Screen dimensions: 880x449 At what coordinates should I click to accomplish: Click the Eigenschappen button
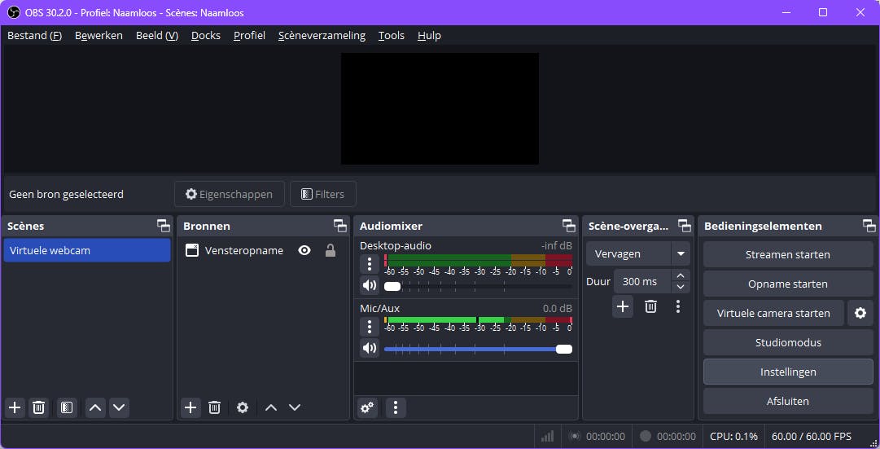click(x=230, y=195)
